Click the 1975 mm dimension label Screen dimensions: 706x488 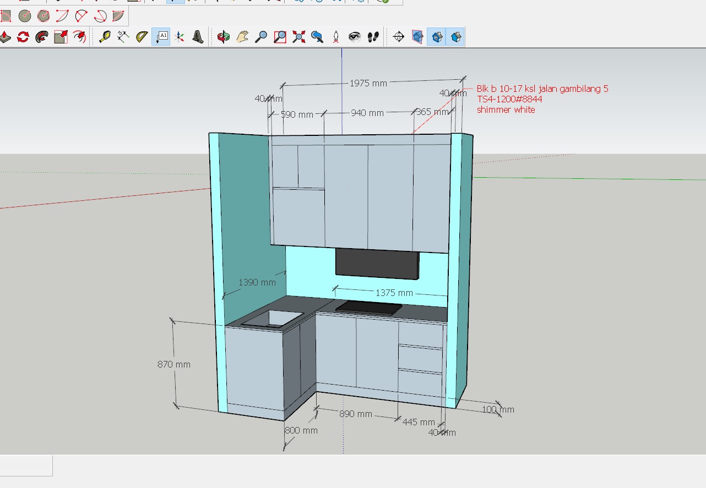368,84
